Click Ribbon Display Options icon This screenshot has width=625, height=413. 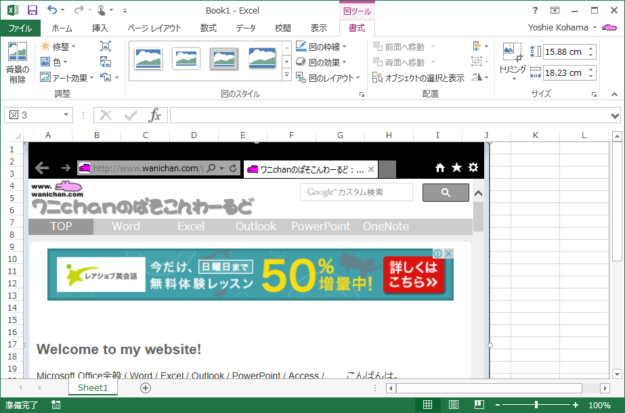click(x=555, y=10)
